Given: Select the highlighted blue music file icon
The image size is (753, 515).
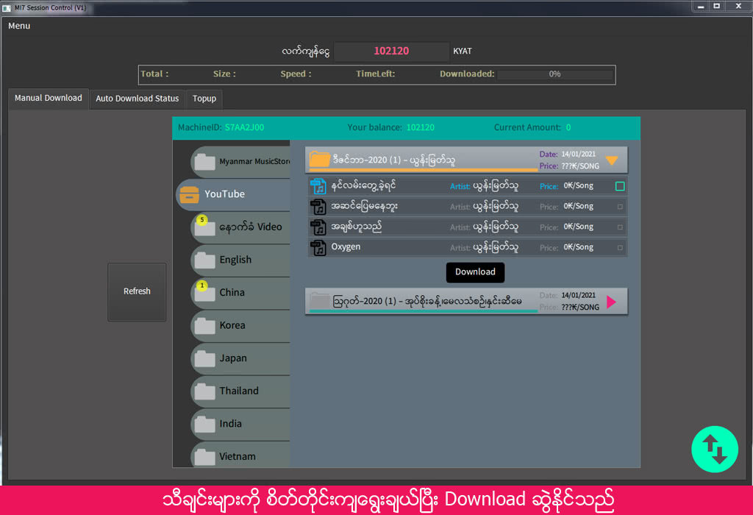Looking at the screenshot, I should pos(318,186).
